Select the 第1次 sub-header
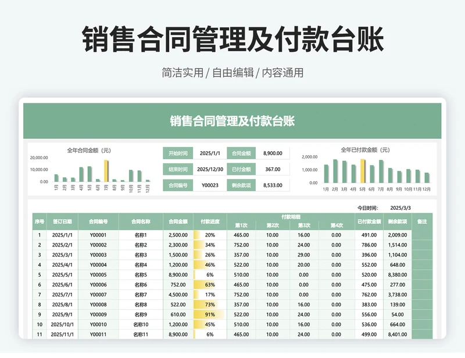Image resolution: width=465 pixels, height=358 pixels. (241, 225)
